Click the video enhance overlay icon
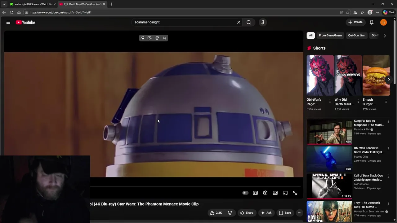 [149, 38]
